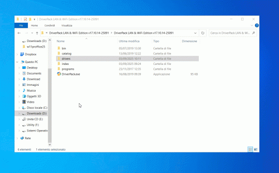Viewport: 279px width, 173px height.
Task: Open Download folder in navigation pane
Action: coord(33,79)
